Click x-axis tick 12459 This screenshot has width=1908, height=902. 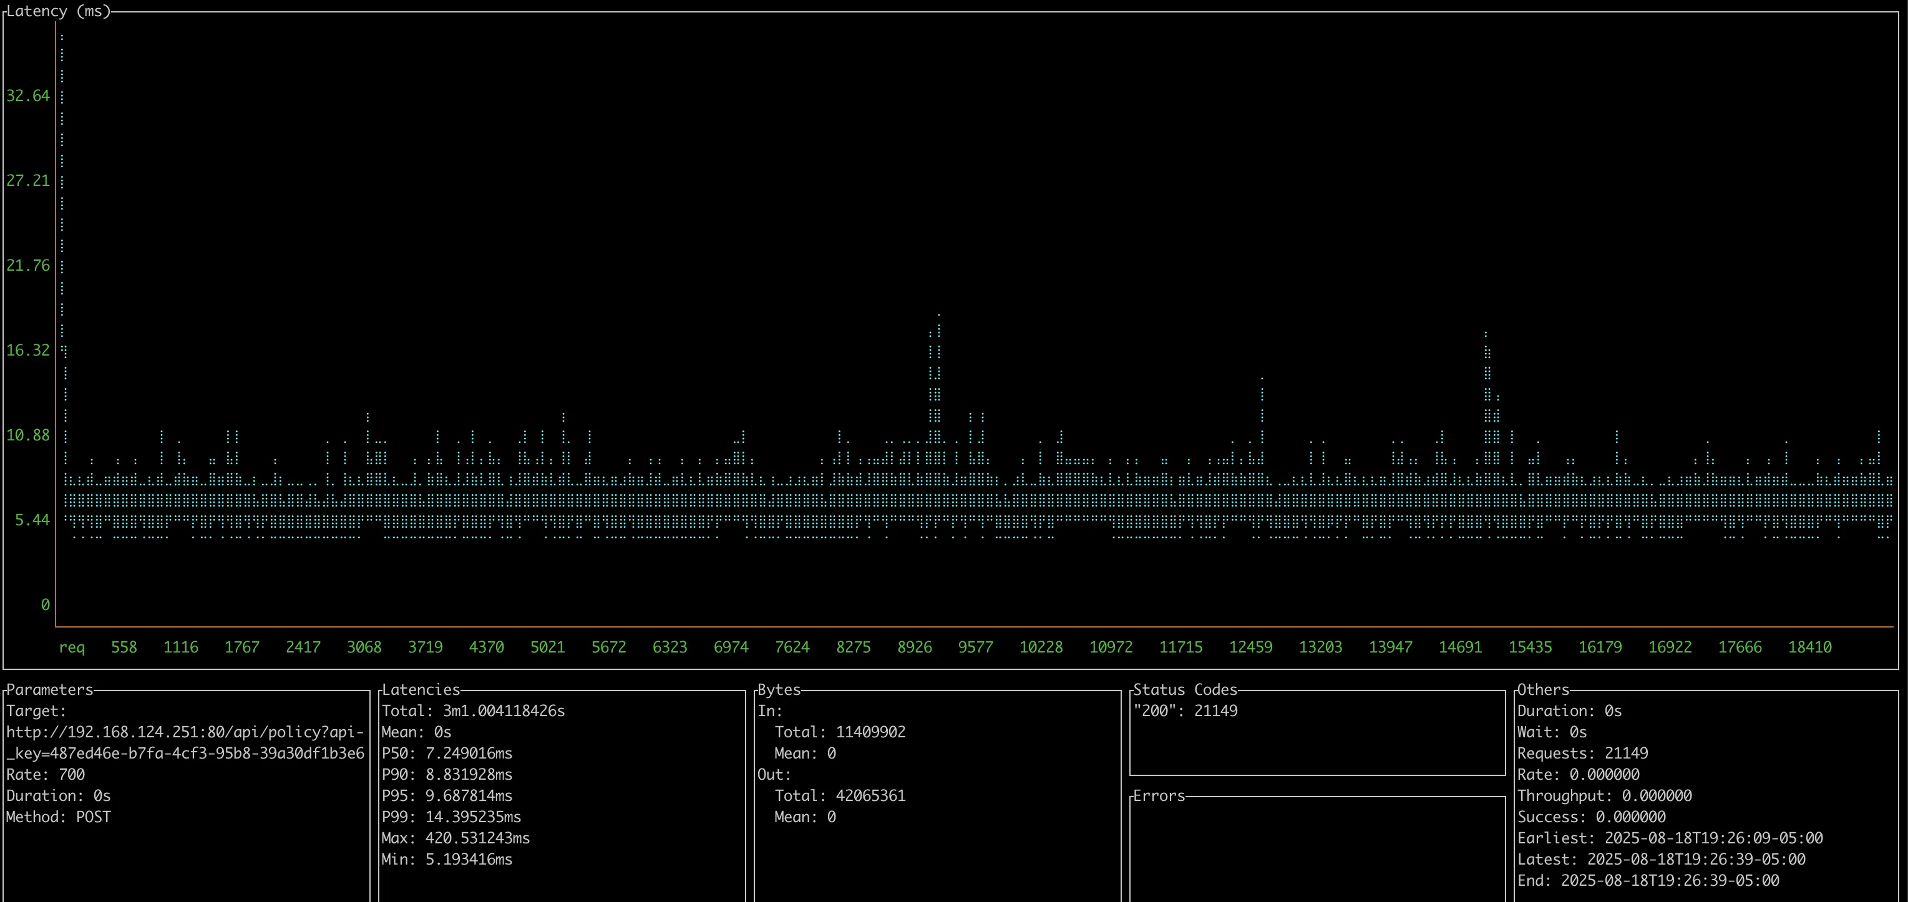coord(1251,647)
